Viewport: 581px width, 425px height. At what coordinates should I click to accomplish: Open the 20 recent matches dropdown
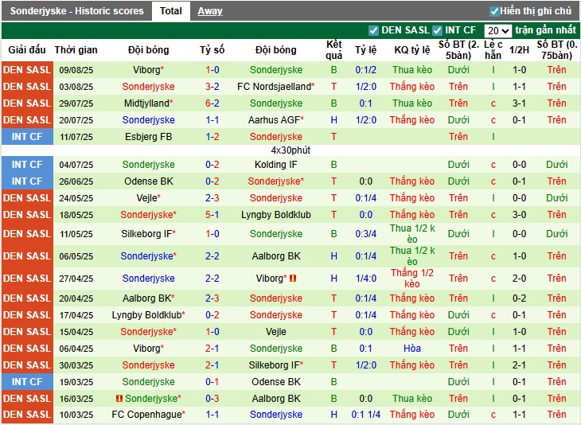pos(497,31)
